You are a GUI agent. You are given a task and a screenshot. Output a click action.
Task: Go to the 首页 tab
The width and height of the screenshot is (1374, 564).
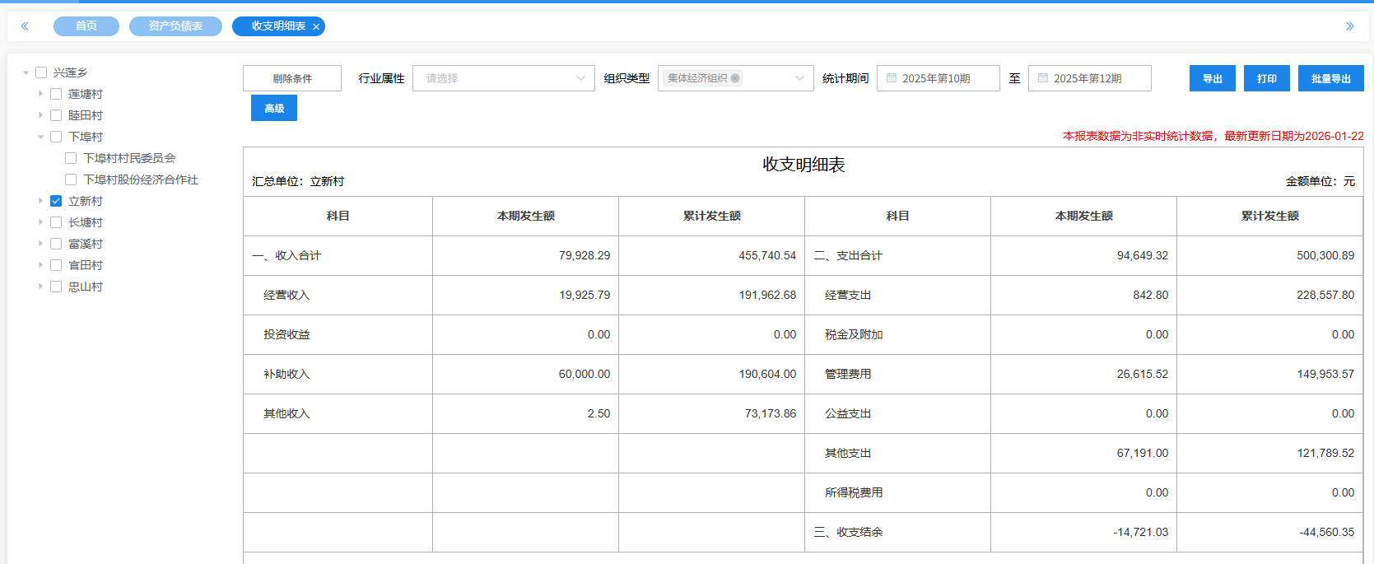pyautogui.click(x=86, y=26)
